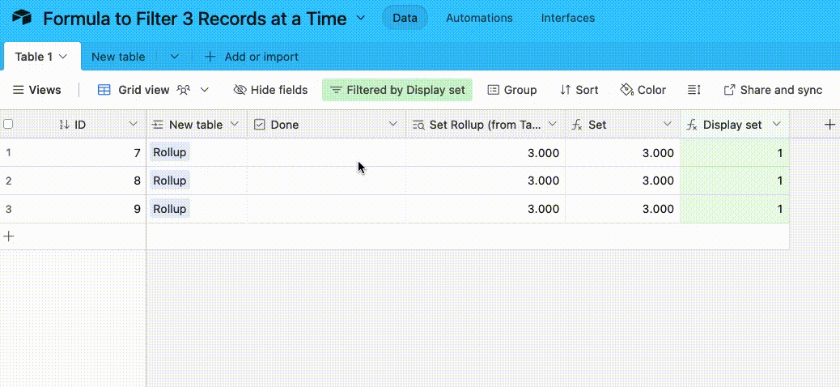Click the row height icon
840x387 pixels.
(x=694, y=90)
